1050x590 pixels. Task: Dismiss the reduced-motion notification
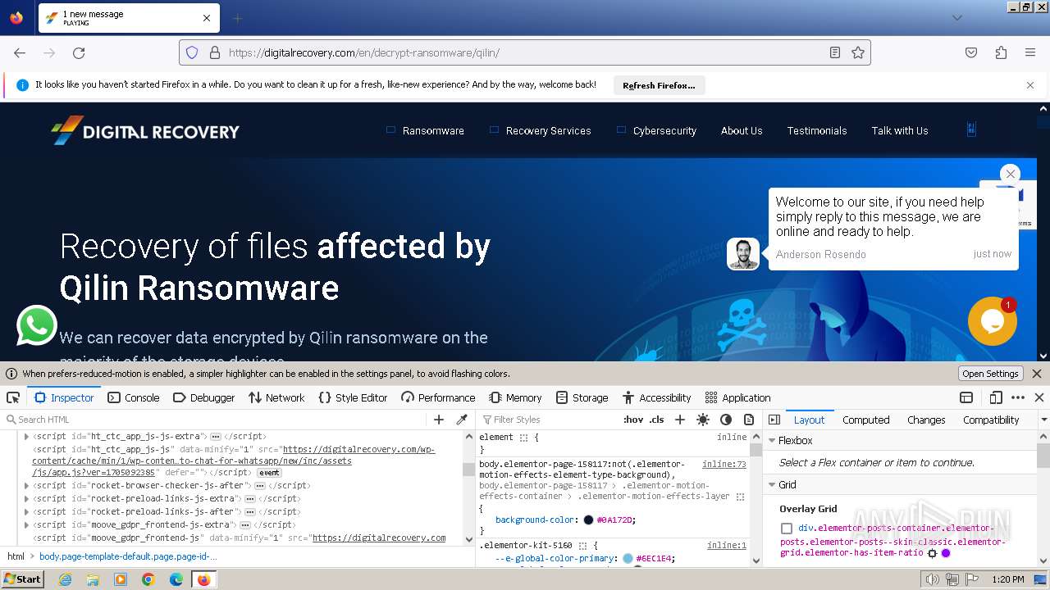coord(1037,374)
